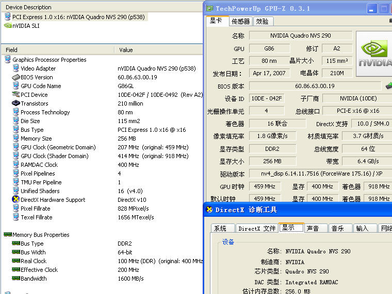Click the memory Bus Type DDR2 row icon
392x294 pixels.
tap(16, 243)
